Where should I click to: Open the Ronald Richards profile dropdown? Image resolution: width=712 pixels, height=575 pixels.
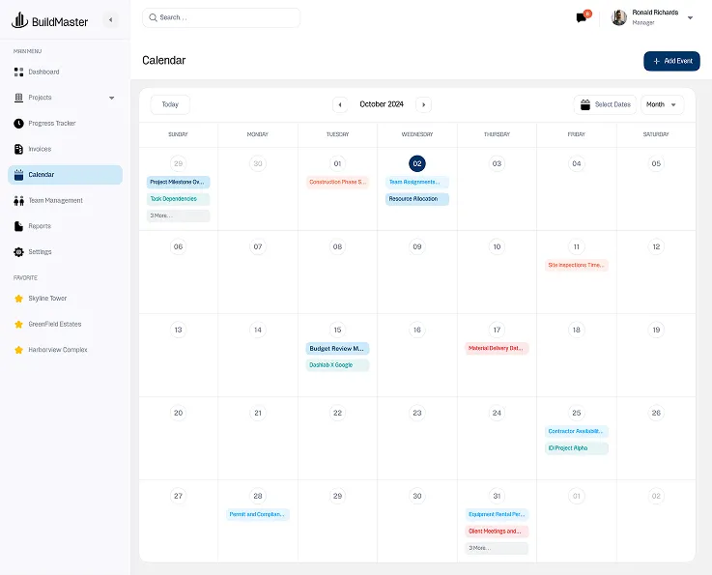point(690,17)
